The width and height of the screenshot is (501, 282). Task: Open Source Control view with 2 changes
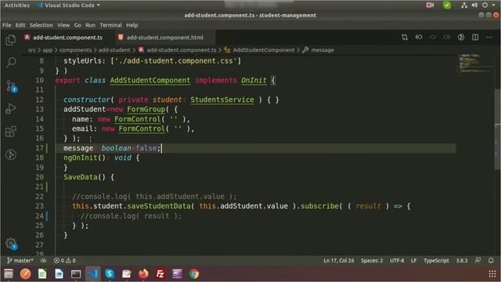11,86
